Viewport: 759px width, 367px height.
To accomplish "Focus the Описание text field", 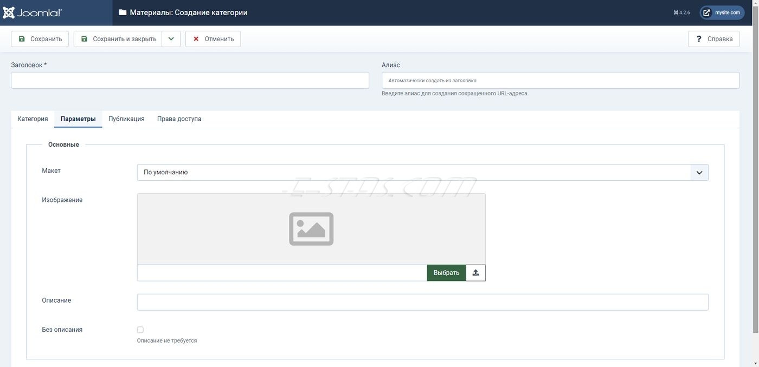I will (423, 302).
